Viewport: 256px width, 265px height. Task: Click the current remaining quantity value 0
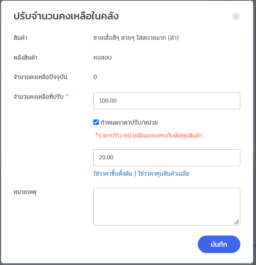click(x=95, y=77)
